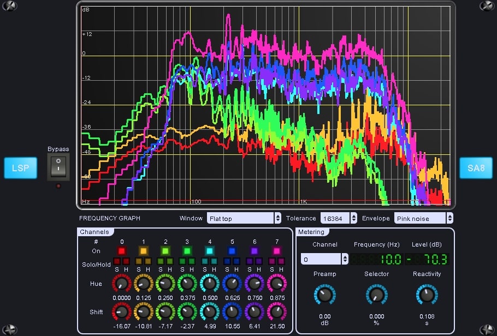Click the Metering panel tab label
497x336 pixels.
point(311,232)
